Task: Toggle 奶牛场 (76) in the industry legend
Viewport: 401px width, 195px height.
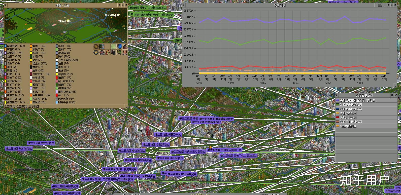Action: (38, 81)
